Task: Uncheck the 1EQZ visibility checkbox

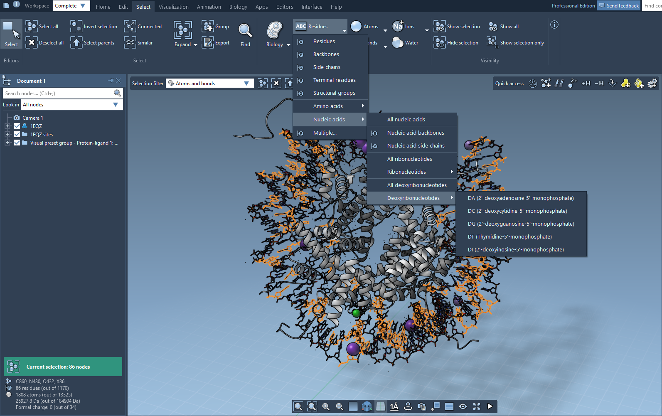Action: tap(17, 126)
